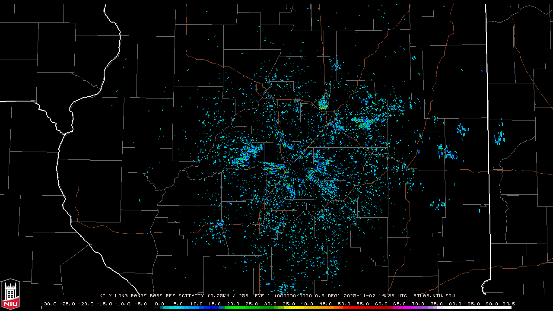Click the KILX Long Range Base Reflectivity title
Screen dimensions: 553x311
click(x=152, y=296)
